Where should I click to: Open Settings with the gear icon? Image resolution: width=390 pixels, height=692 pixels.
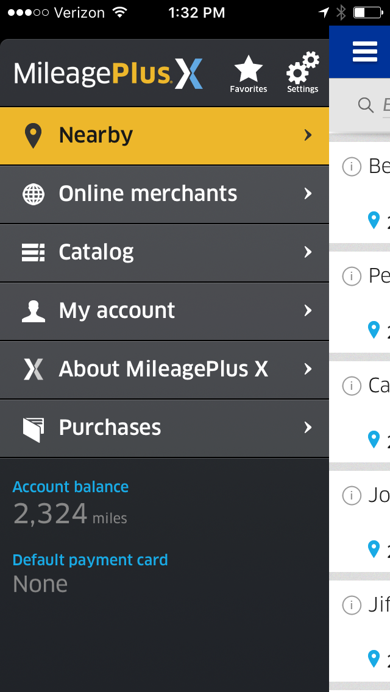302,68
